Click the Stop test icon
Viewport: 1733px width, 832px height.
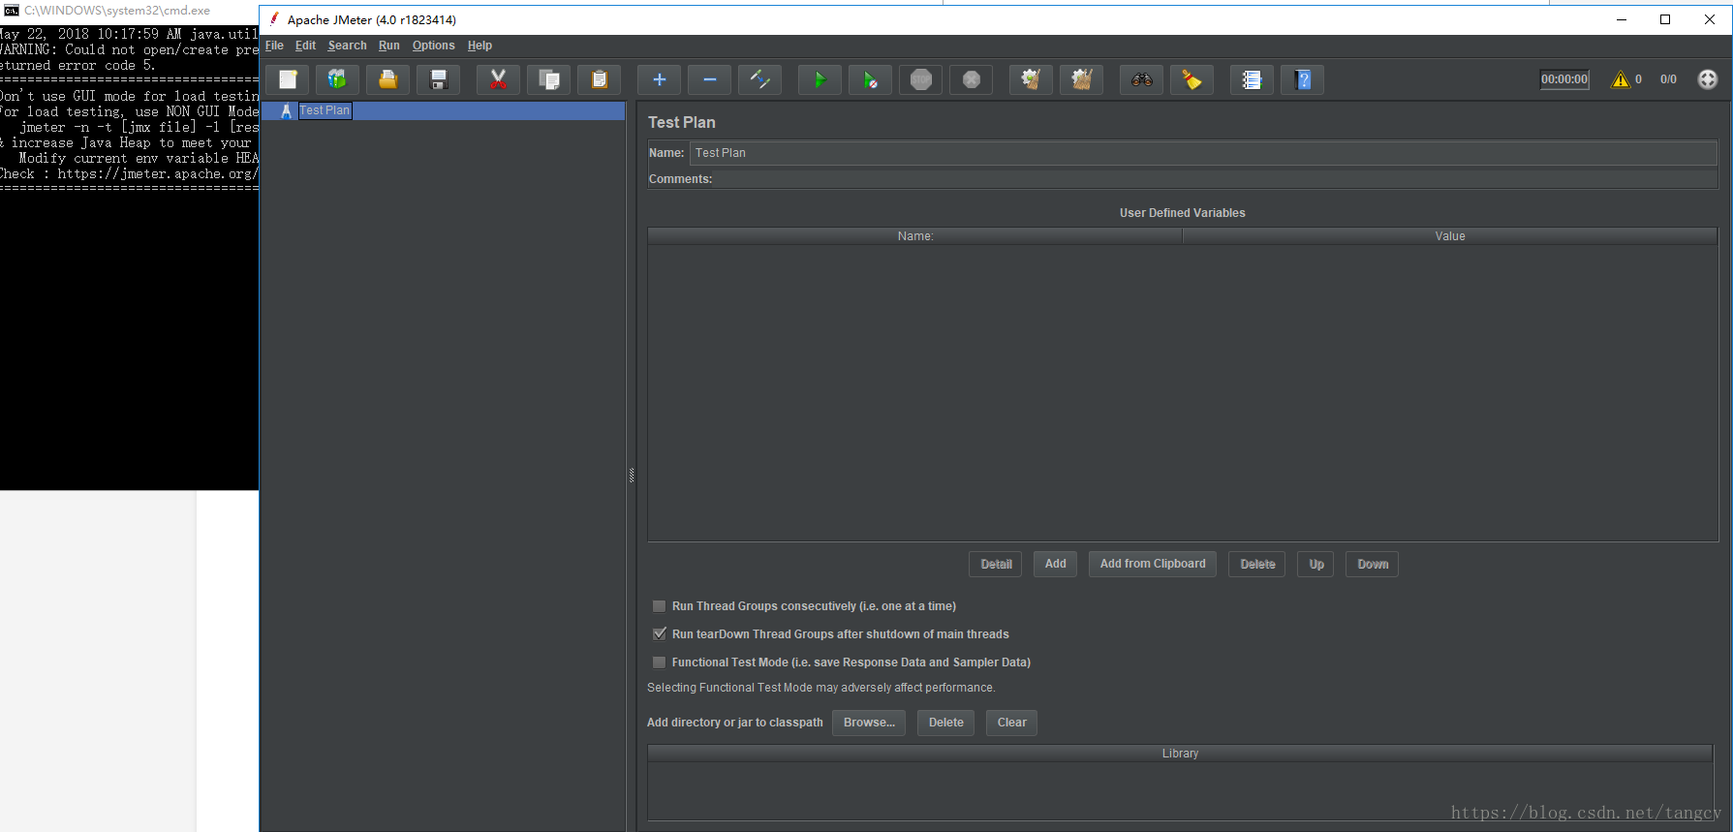click(x=920, y=79)
